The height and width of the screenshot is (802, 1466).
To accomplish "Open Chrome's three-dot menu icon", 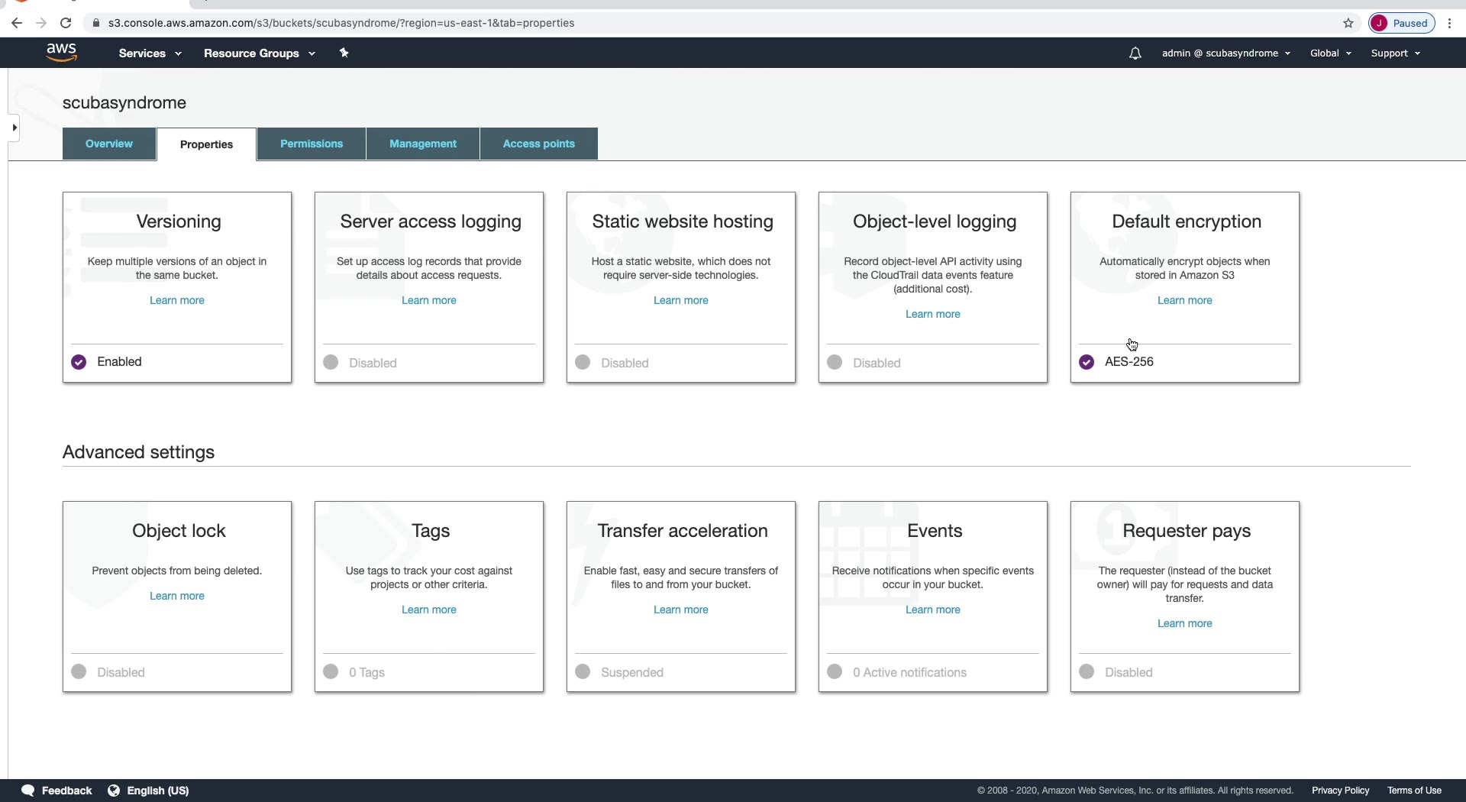I will click(x=1449, y=23).
